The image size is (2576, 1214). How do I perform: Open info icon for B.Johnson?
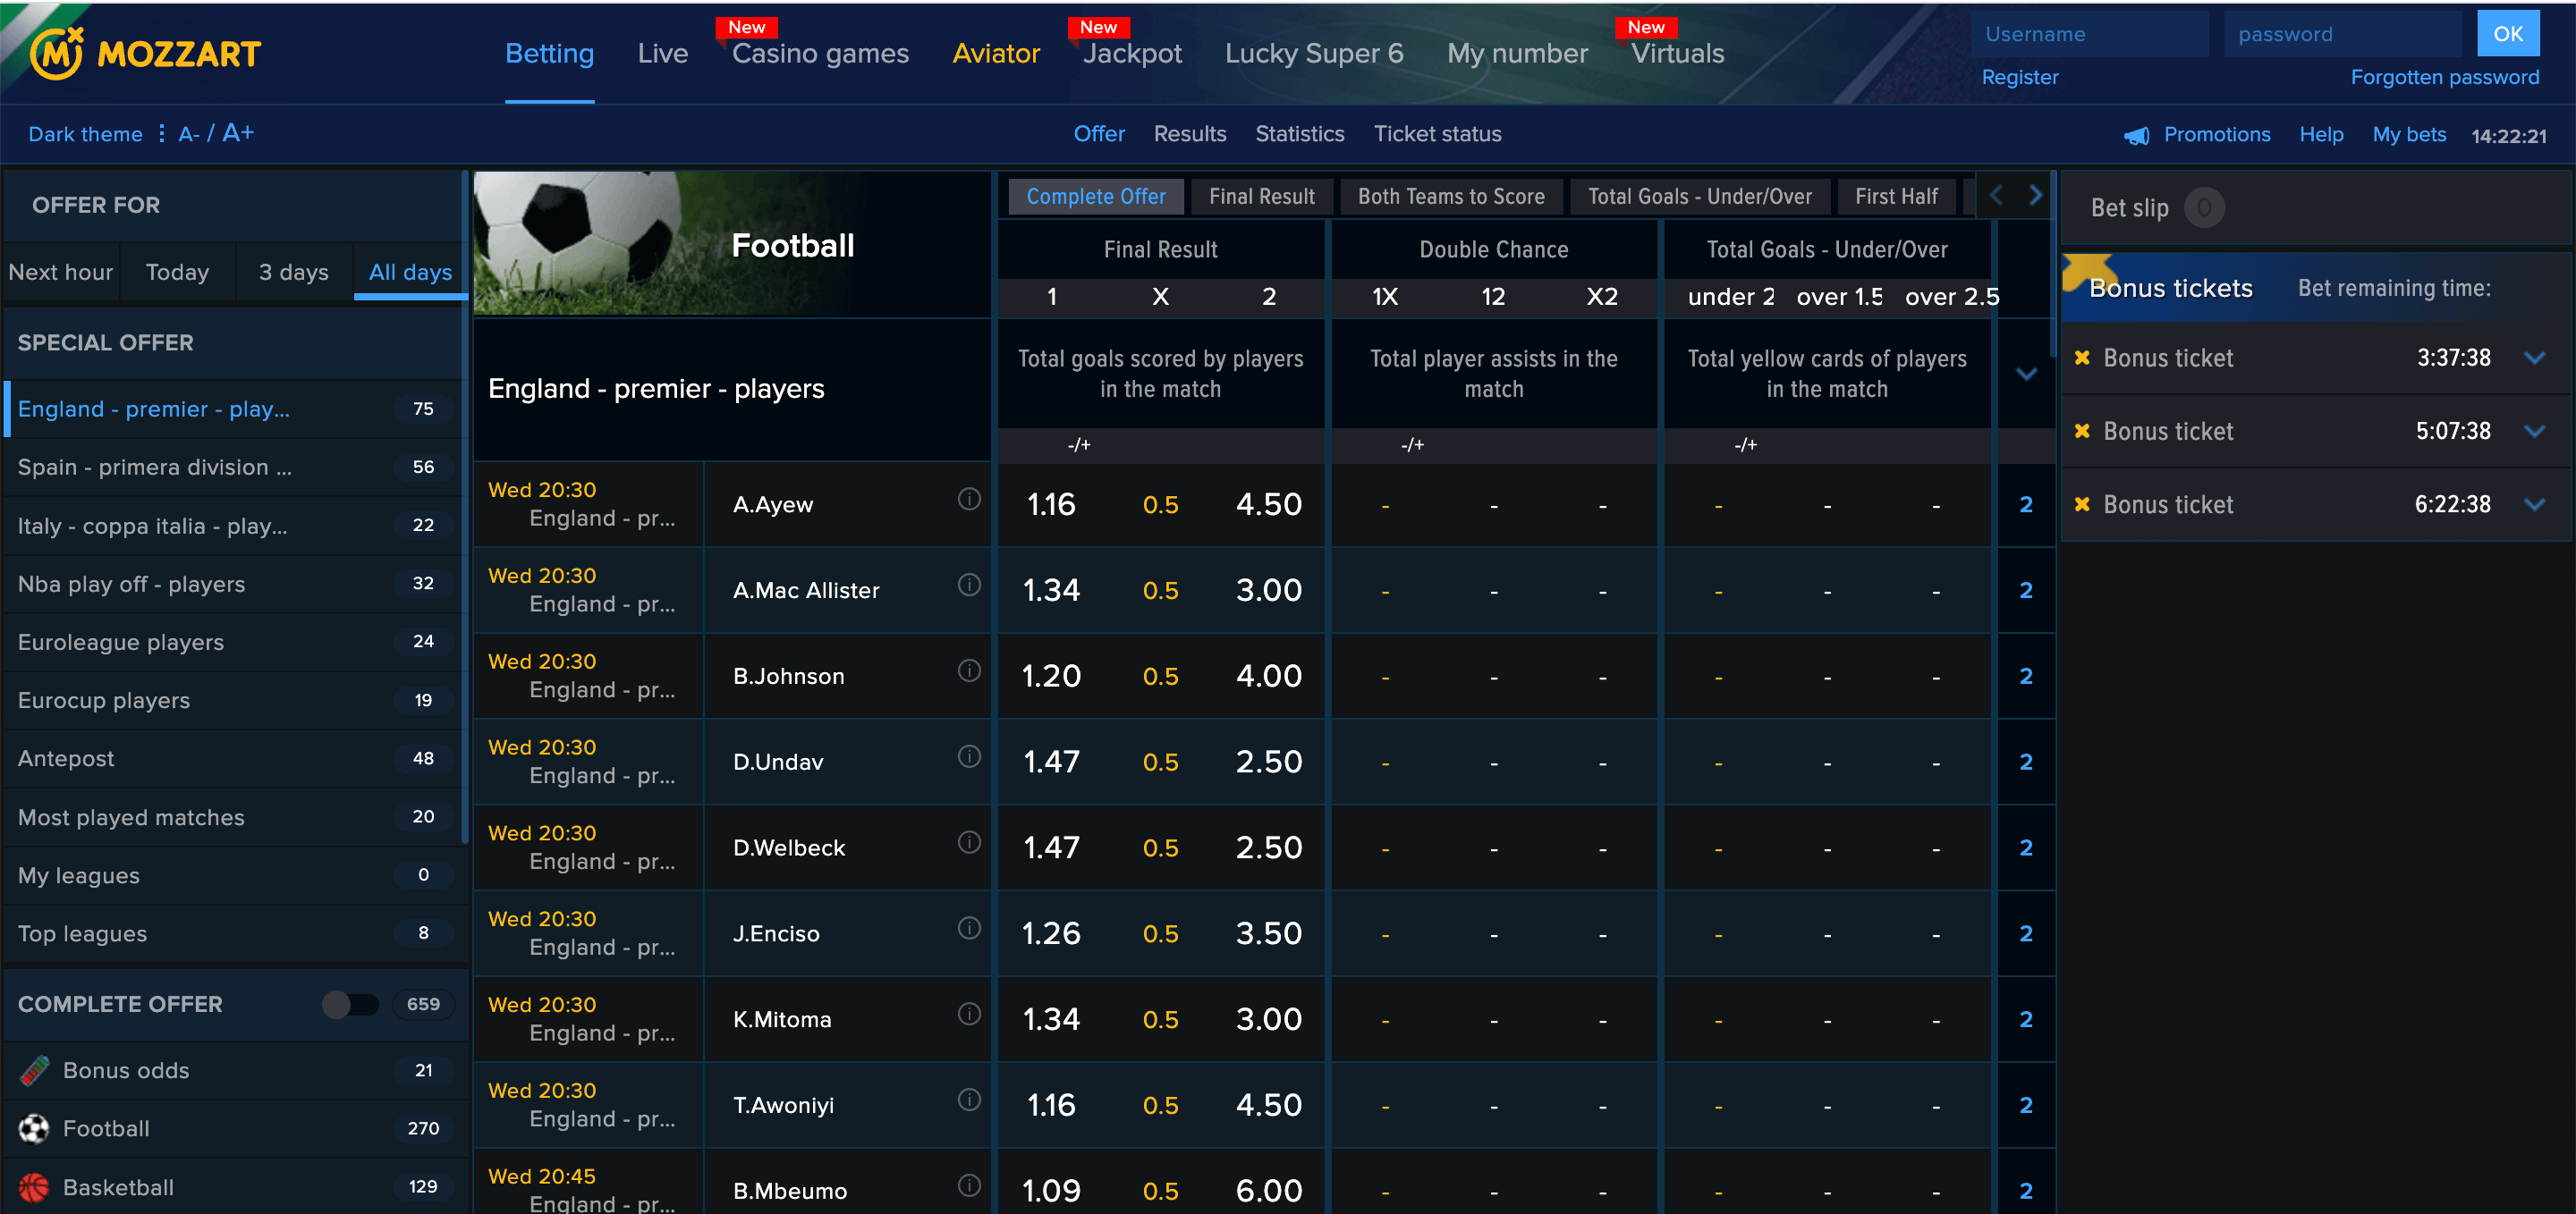coord(968,670)
